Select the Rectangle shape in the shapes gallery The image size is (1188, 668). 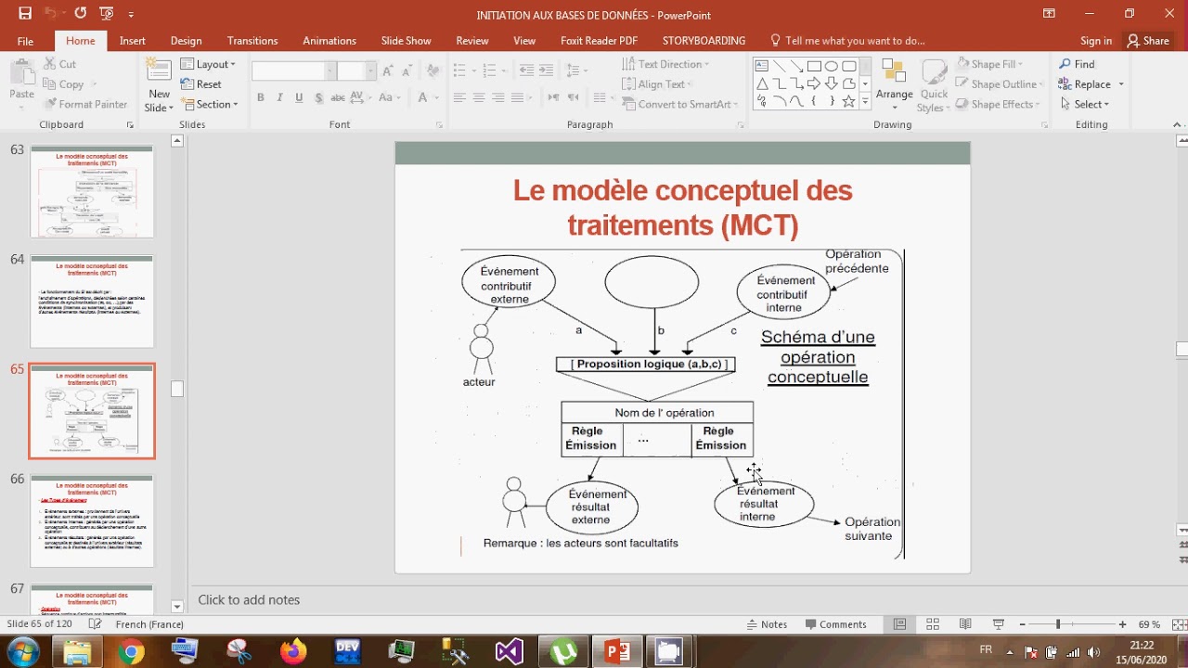click(x=814, y=66)
